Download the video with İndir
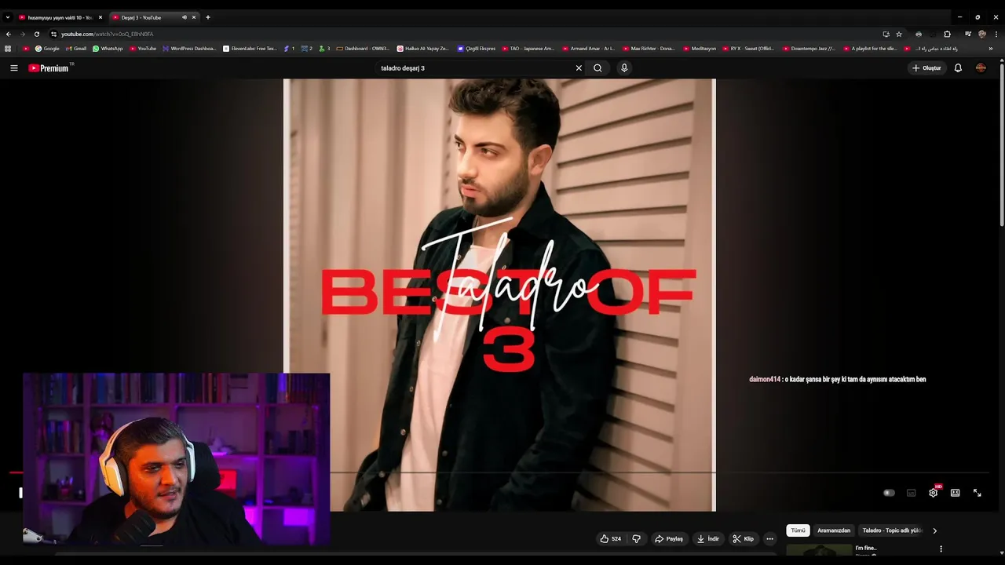The height and width of the screenshot is (565, 1005). (x=708, y=539)
